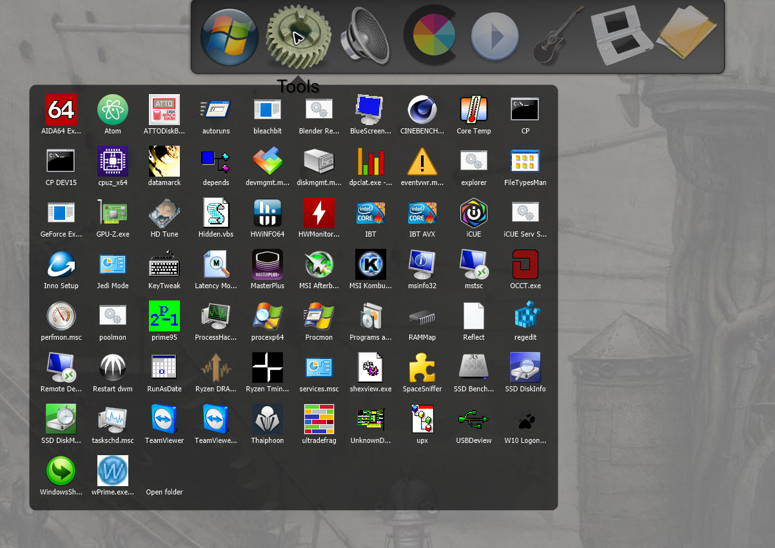The height and width of the screenshot is (548, 775).
Task: Click the Open folder link
Action: (x=164, y=492)
